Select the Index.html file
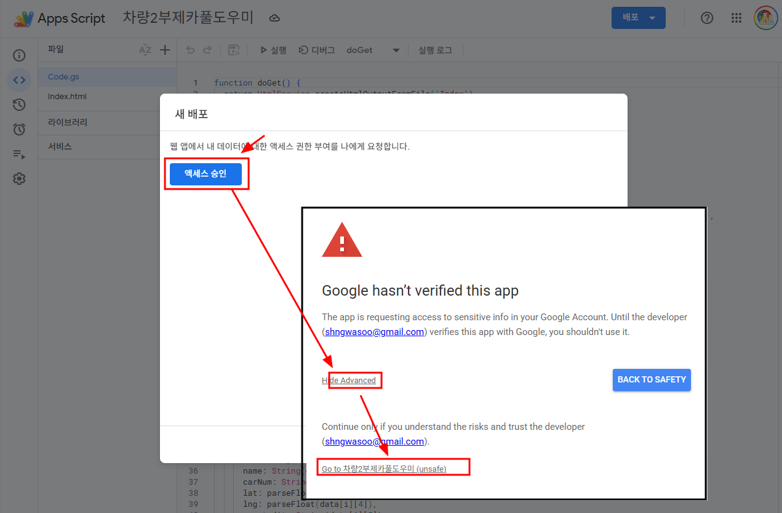 [107, 97]
